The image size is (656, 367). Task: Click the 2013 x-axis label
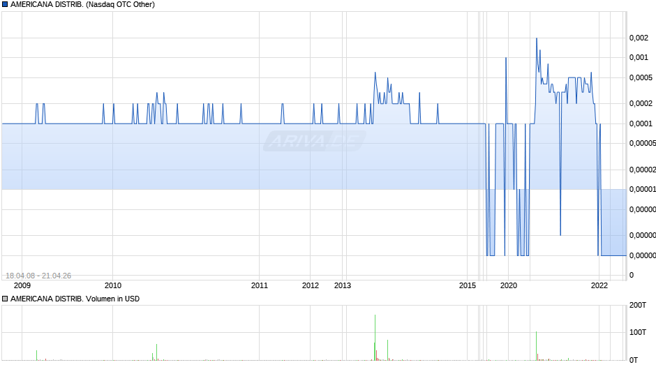click(343, 285)
